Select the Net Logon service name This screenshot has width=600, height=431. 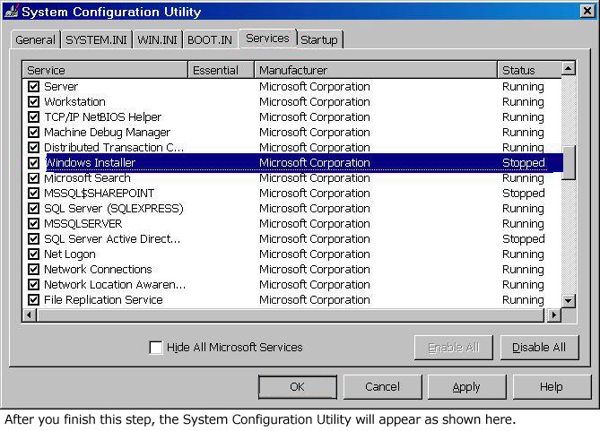coord(70,254)
